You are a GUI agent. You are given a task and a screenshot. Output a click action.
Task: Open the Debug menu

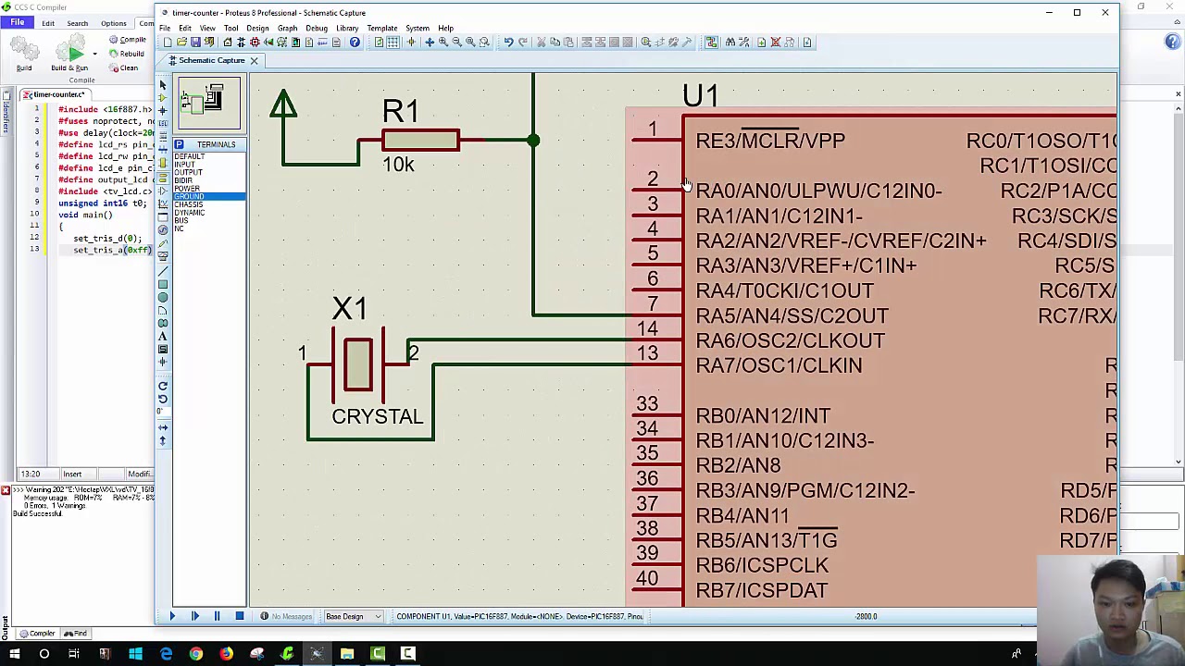(x=317, y=28)
